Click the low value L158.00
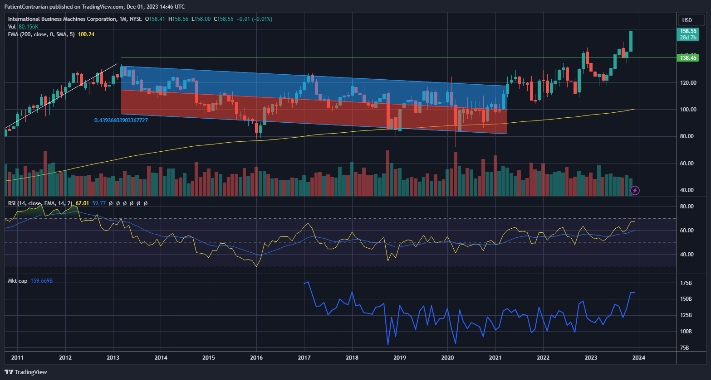711x380 pixels. coord(201,19)
